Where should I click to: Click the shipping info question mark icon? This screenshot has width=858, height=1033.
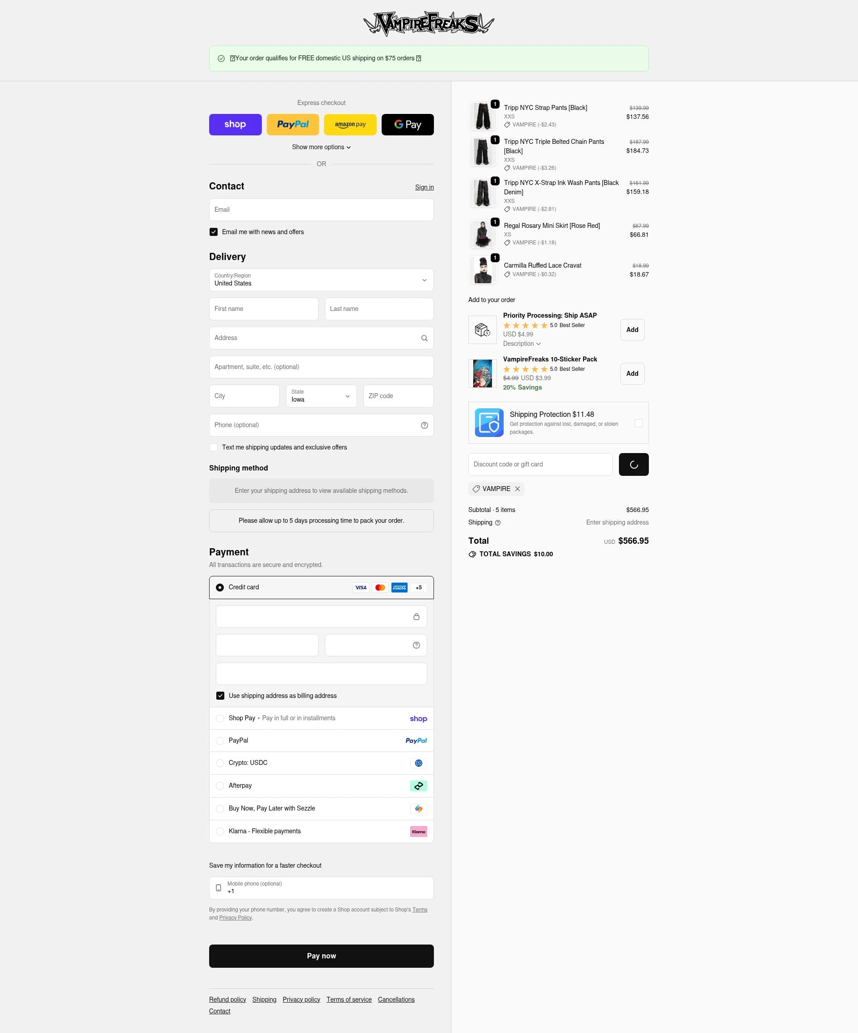[x=497, y=523]
